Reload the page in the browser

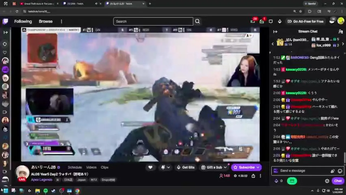coord(17,11)
